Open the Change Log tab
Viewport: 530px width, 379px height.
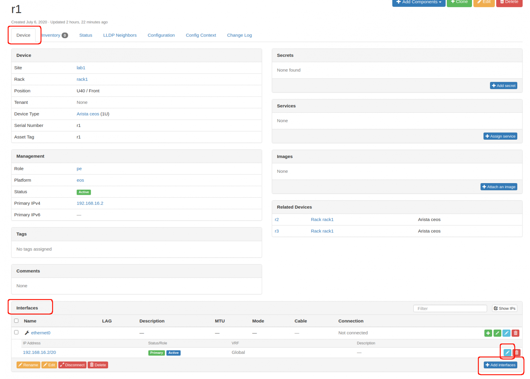tap(239, 35)
